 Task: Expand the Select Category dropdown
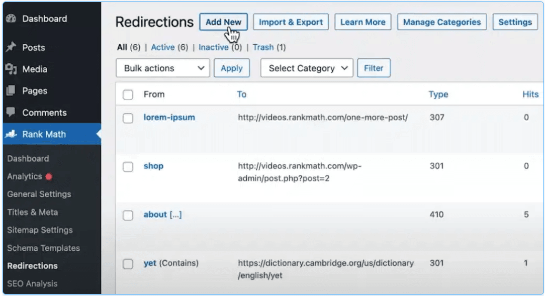307,68
